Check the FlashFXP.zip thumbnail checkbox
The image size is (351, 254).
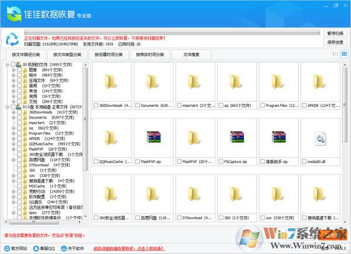(x=137, y=161)
